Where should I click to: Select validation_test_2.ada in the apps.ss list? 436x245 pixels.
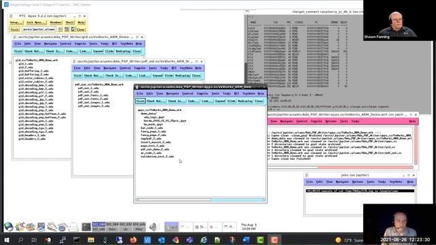pyautogui.click(x=157, y=157)
